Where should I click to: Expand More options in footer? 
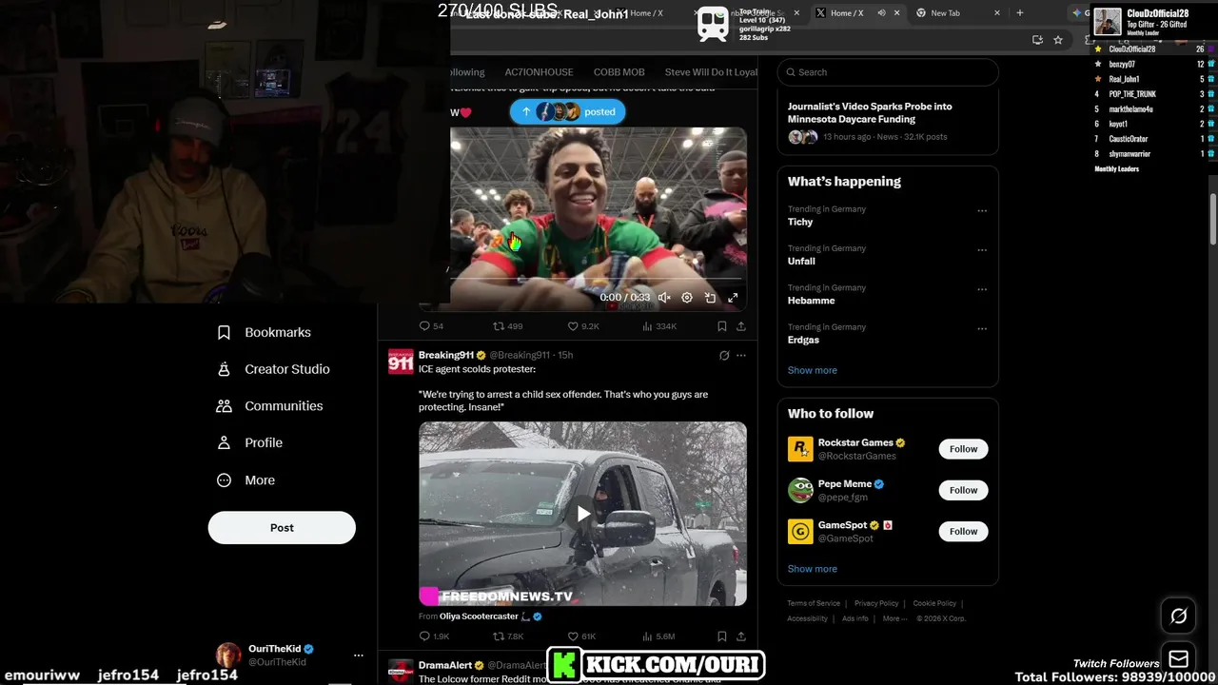point(893,618)
